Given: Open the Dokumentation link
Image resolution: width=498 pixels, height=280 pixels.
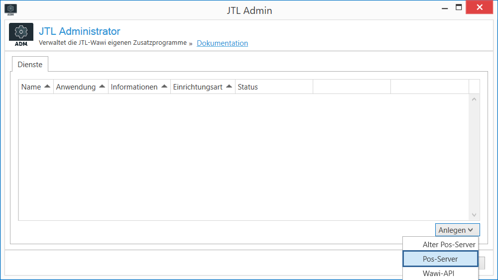Looking at the screenshot, I should coord(222,43).
